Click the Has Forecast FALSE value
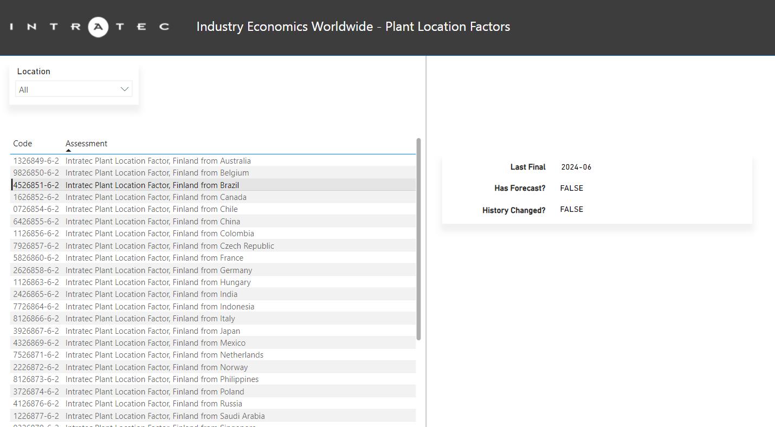 (572, 188)
